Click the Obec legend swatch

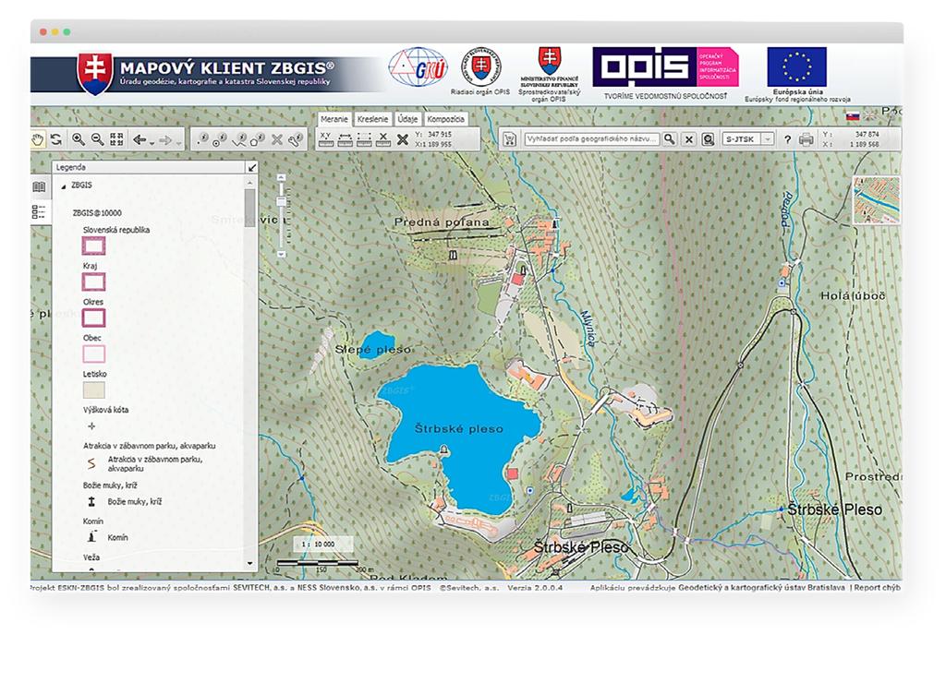[x=93, y=353]
